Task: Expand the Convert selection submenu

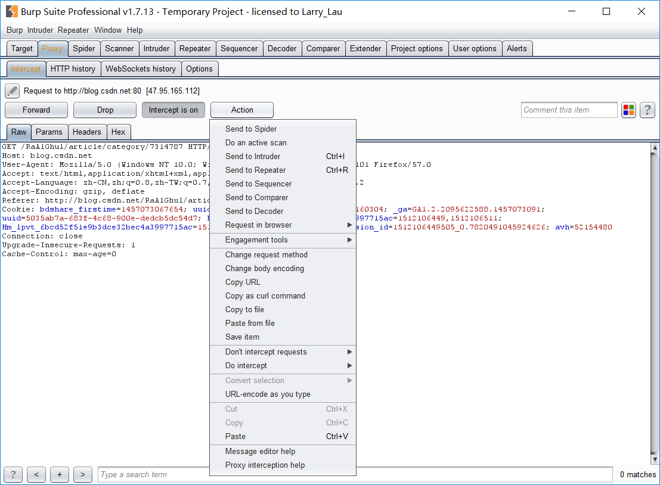Action: tap(283, 380)
